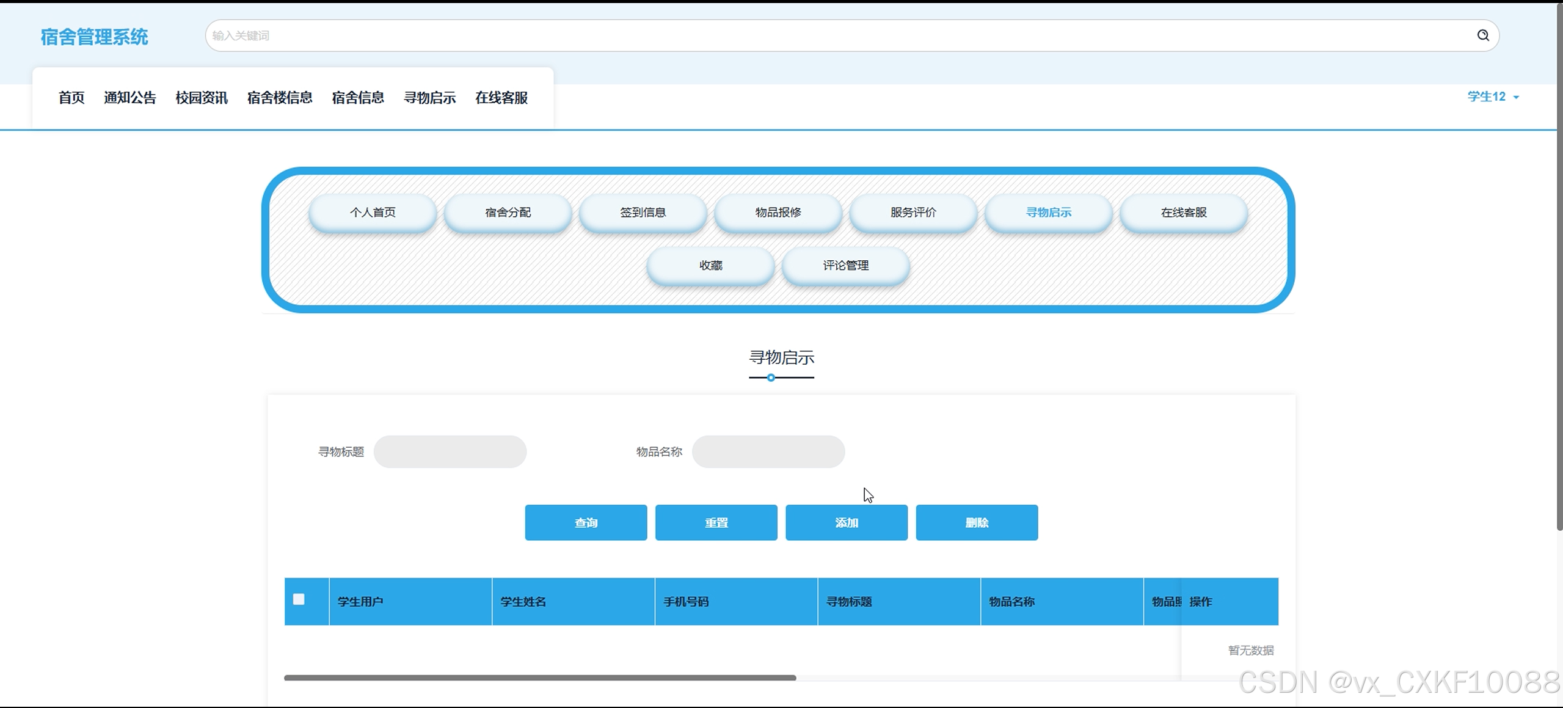The width and height of the screenshot is (1563, 708).
Task: Open 校园资讯 navigation item
Action: click(201, 98)
